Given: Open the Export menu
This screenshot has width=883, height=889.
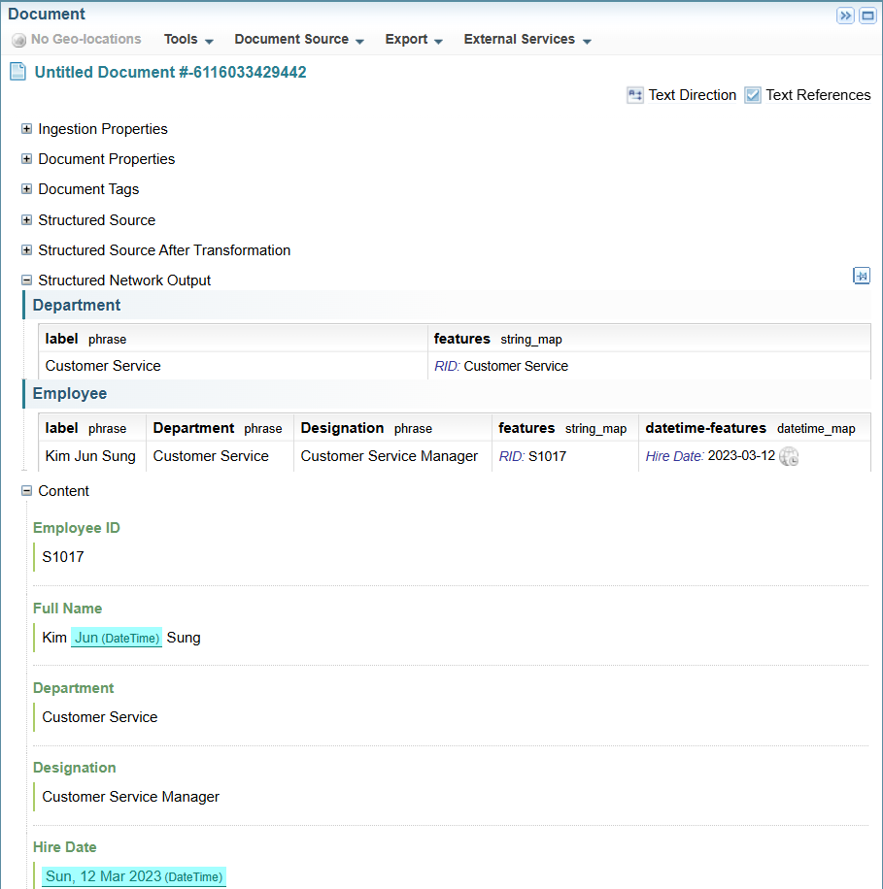Looking at the screenshot, I should (x=414, y=40).
